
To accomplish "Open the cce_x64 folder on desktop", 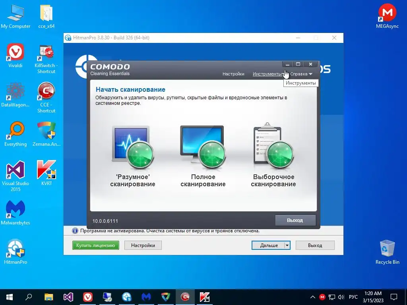I will (47, 17).
